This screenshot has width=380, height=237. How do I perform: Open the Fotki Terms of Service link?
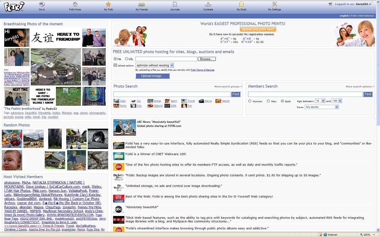(x=202, y=70)
